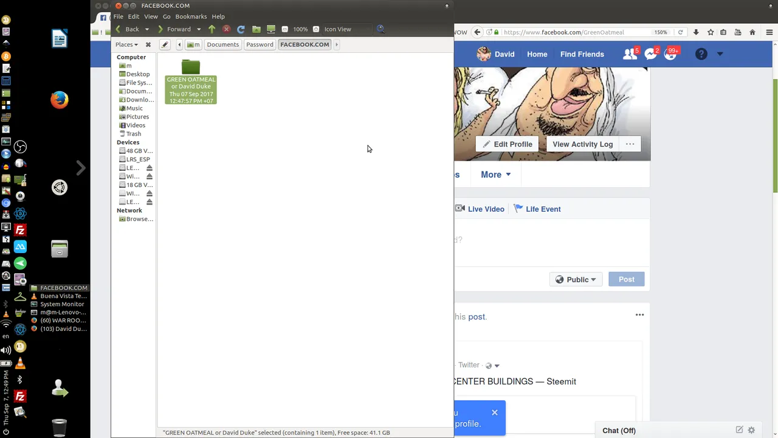Click the Facebook Post button
The image size is (778, 438).
626,279
